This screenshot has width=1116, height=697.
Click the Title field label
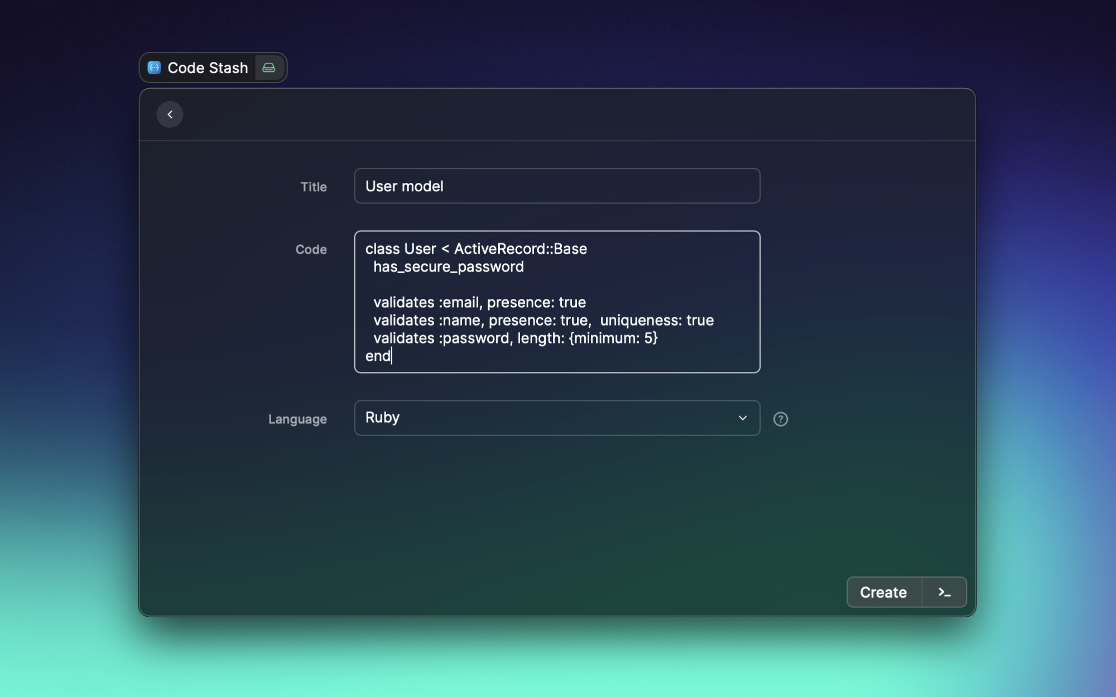click(x=314, y=187)
